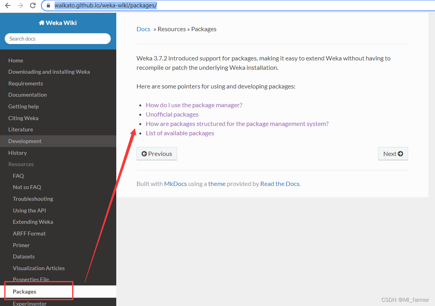
Task: Open theme footer link
Action: point(217,184)
